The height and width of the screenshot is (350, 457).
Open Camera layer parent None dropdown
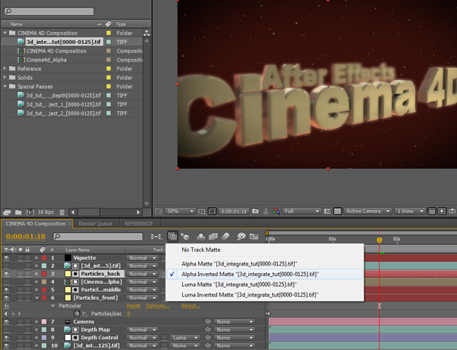point(234,322)
